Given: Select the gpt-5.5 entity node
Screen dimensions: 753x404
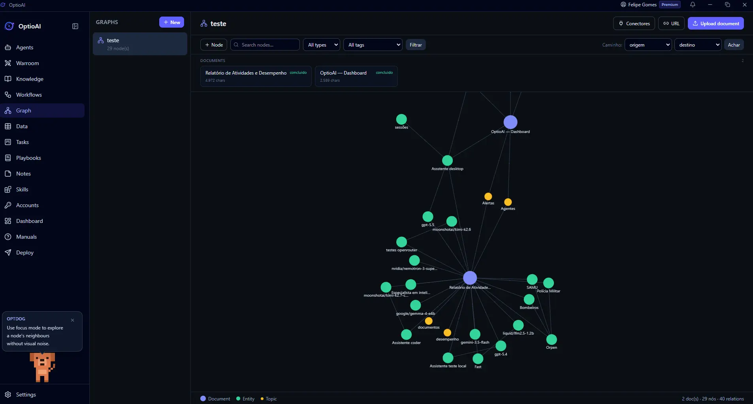Looking at the screenshot, I should pos(428,217).
